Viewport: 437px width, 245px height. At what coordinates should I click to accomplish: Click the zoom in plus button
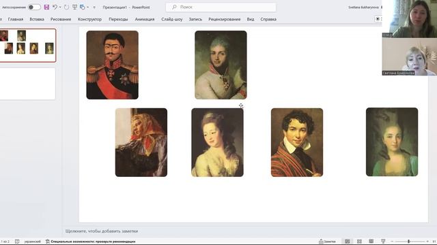click(427, 242)
